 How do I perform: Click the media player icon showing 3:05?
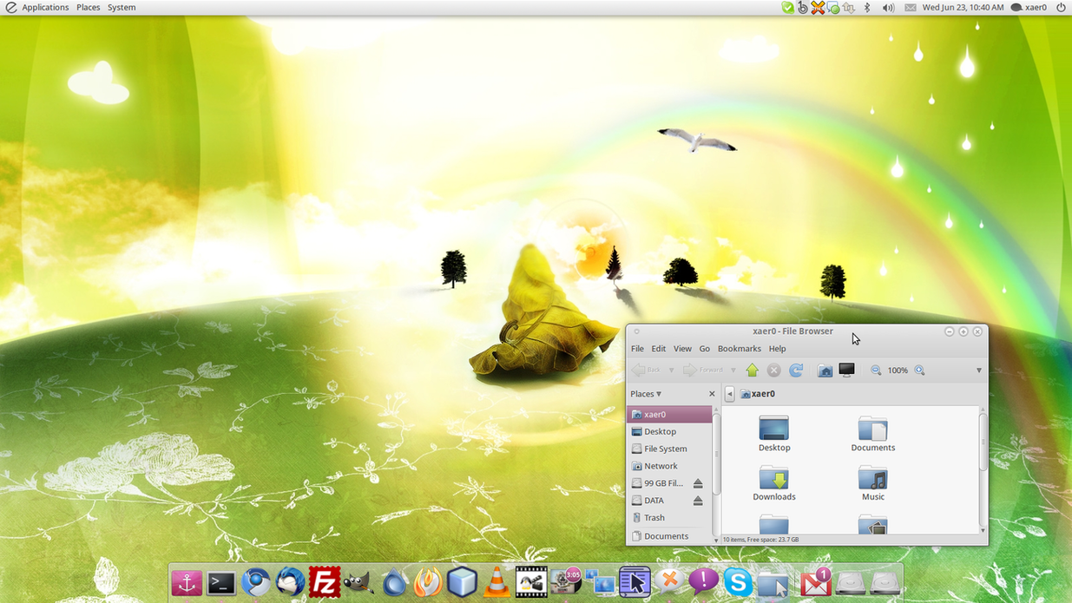[566, 582]
